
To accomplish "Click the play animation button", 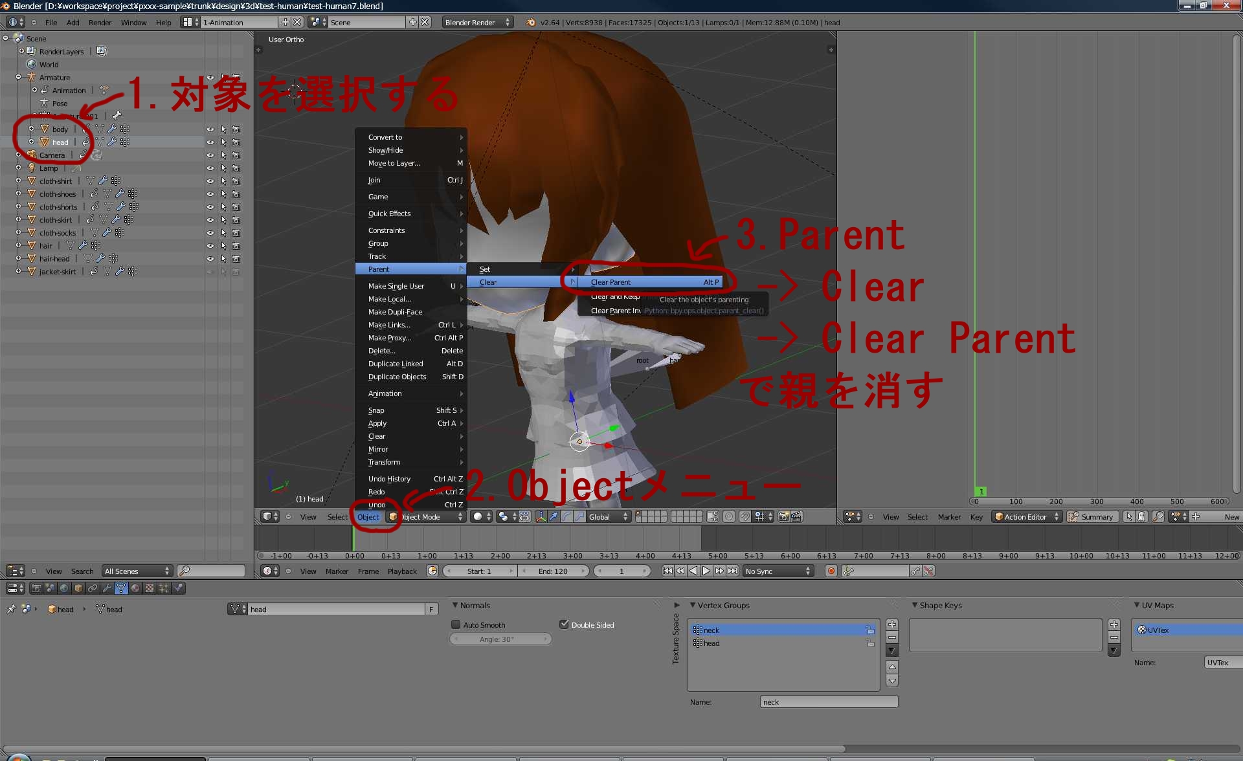I will 706,571.
